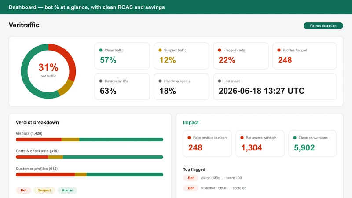Click the Carts & checkouts (310) label

(37, 151)
